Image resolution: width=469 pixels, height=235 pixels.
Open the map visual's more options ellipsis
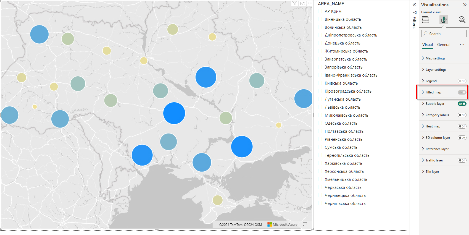coord(310,3)
